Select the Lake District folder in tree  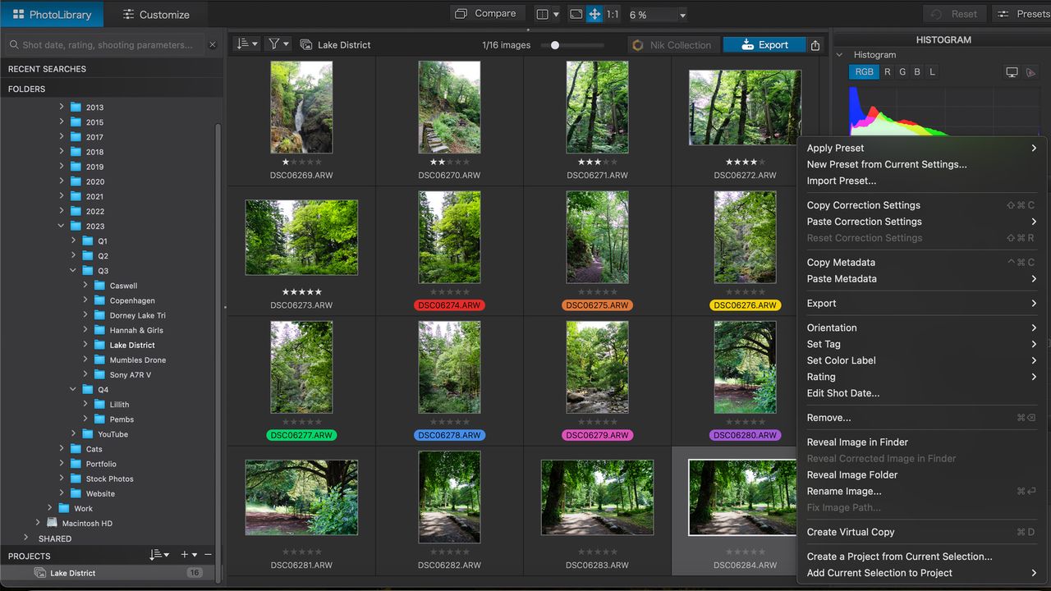(x=132, y=345)
